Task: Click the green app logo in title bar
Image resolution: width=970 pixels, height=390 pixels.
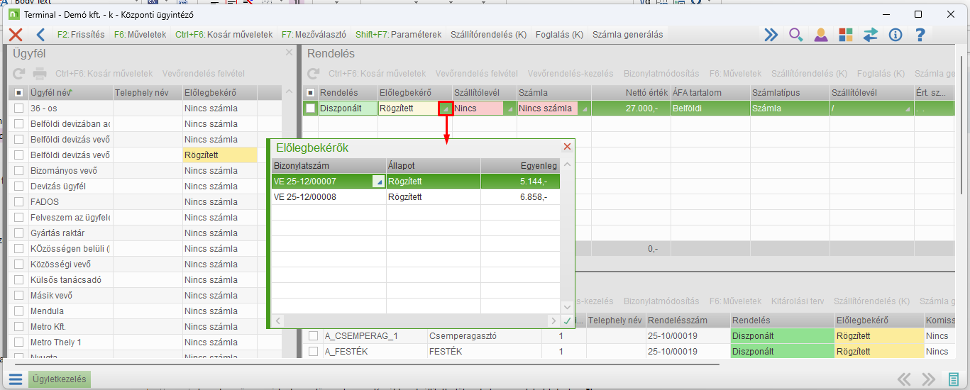Action: pos(13,14)
